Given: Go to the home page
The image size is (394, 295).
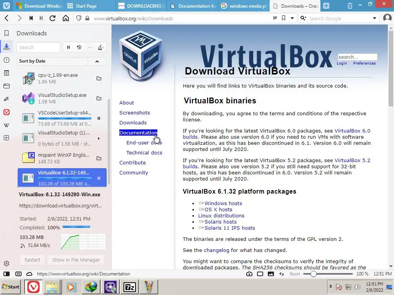Looking at the screenshot, I should [x=66, y=18].
